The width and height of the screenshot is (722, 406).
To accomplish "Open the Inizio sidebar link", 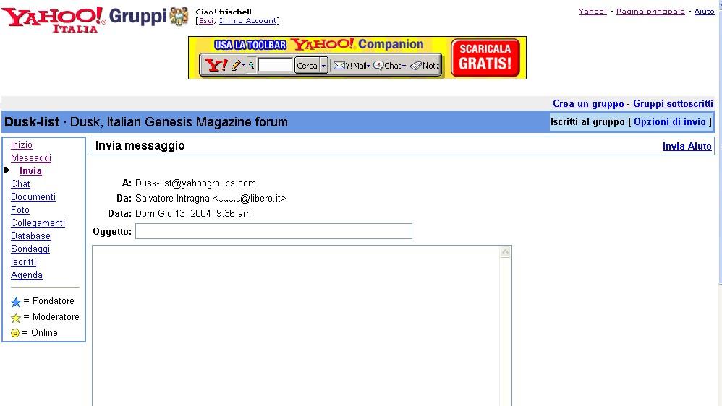I will 22,144.
